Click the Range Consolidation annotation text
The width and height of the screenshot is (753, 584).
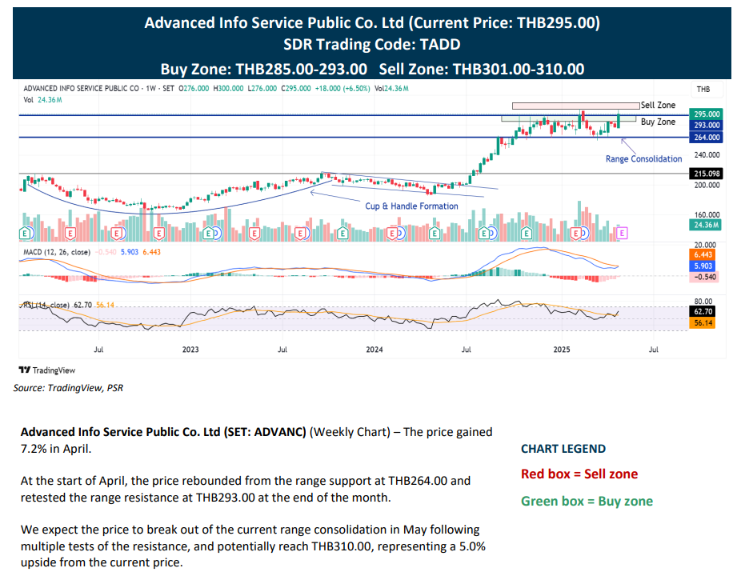click(x=643, y=159)
